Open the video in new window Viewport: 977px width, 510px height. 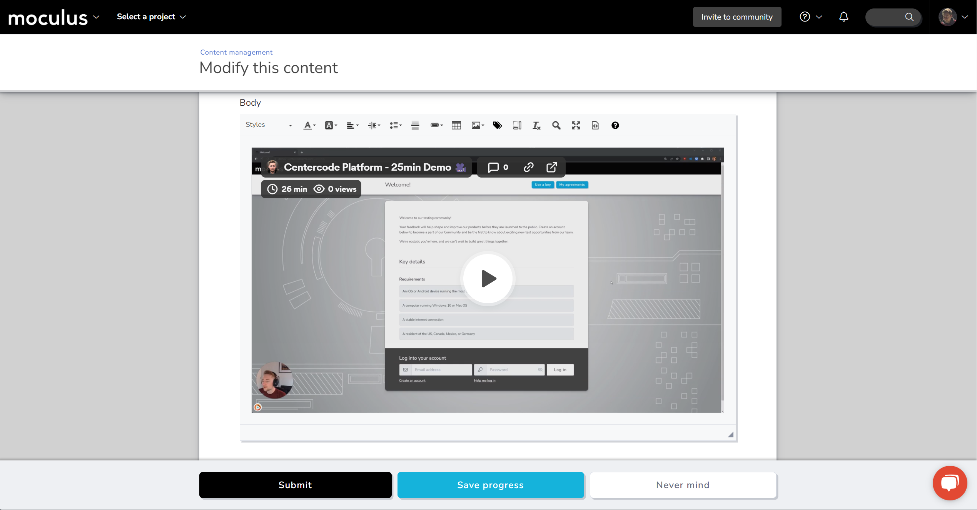[x=551, y=167]
